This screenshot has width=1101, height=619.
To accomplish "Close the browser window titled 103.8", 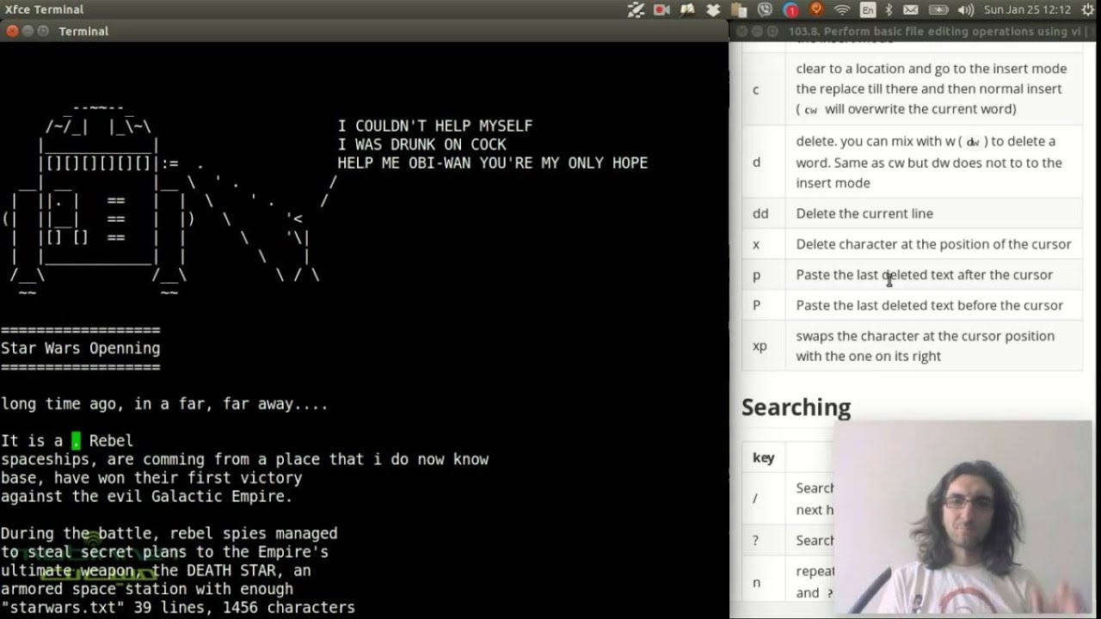I will pyautogui.click(x=741, y=31).
